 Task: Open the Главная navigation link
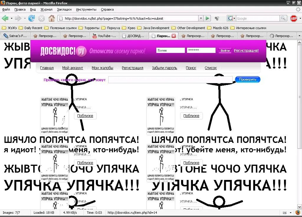(47, 68)
